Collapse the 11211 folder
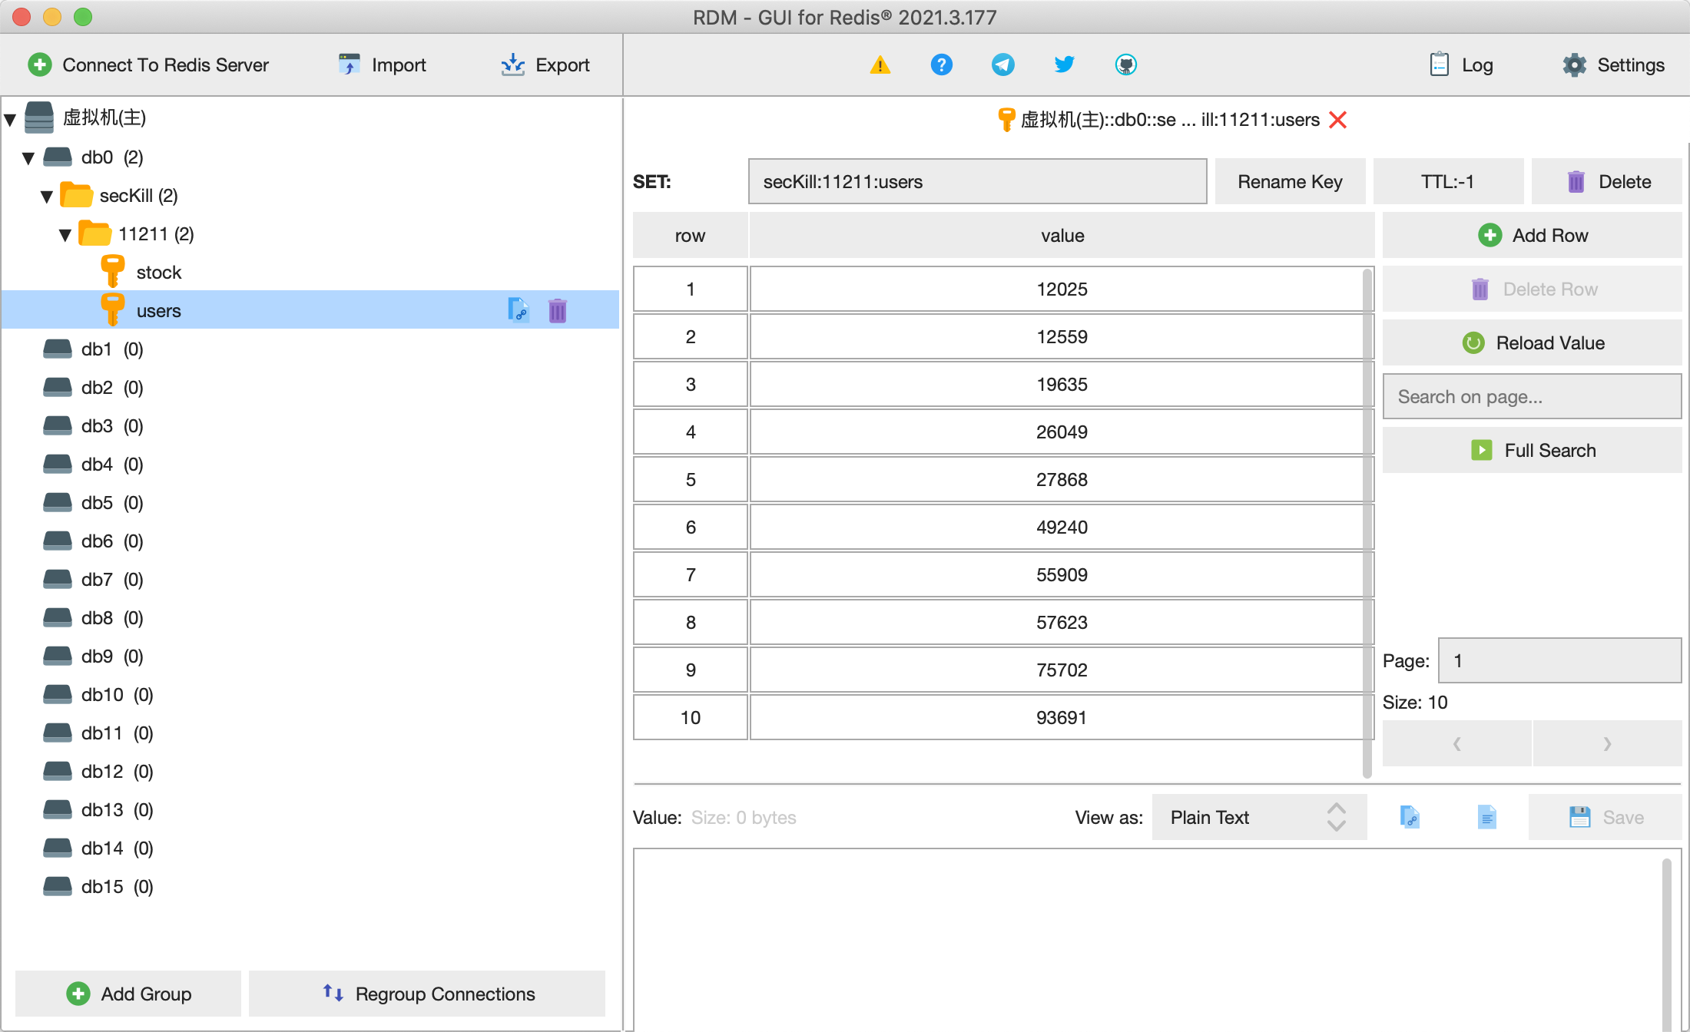 point(65,235)
